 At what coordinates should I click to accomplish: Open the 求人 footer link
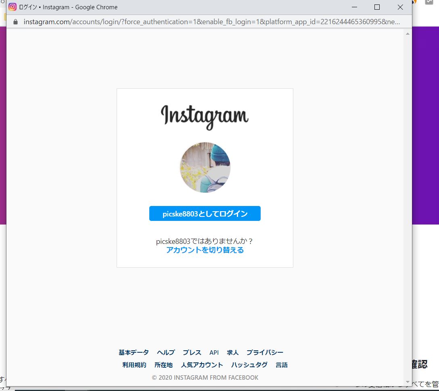click(233, 352)
